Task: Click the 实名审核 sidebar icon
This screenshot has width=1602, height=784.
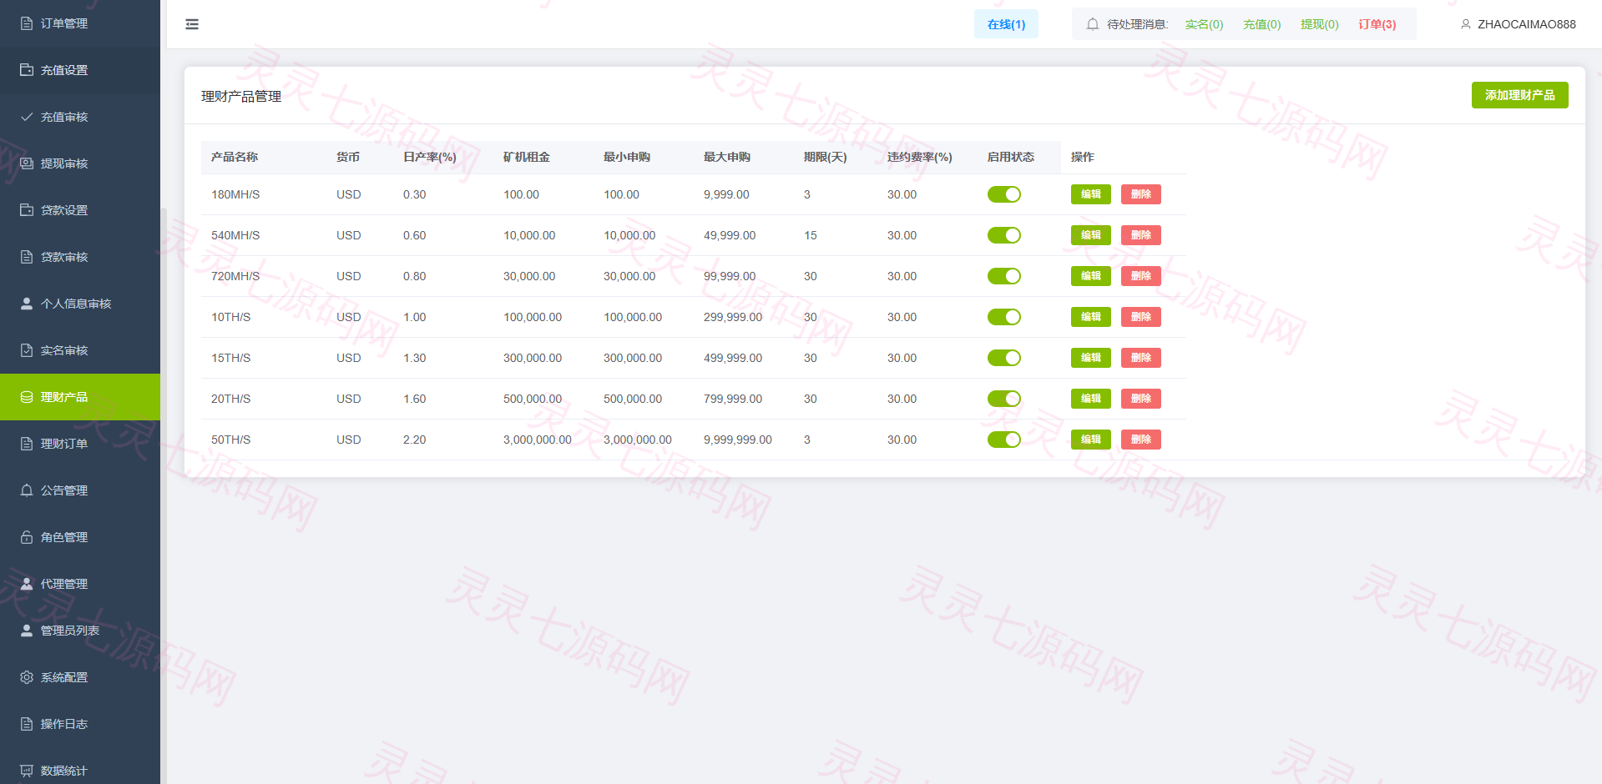Action: tap(27, 350)
